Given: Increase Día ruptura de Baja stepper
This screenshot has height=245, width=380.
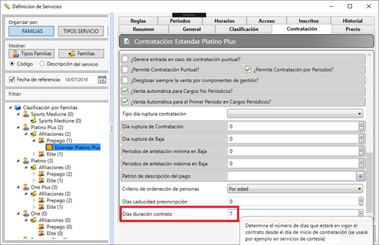Looking at the screenshot, I should click(x=361, y=137).
